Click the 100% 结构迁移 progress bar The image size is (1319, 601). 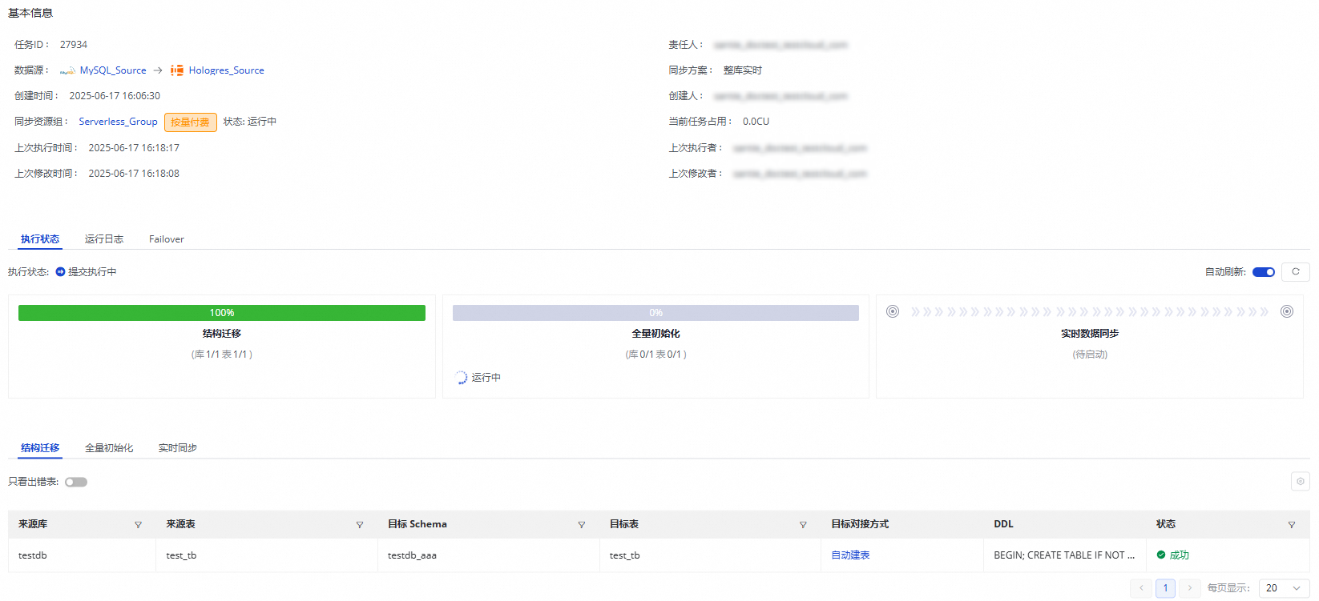click(x=222, y=313)
